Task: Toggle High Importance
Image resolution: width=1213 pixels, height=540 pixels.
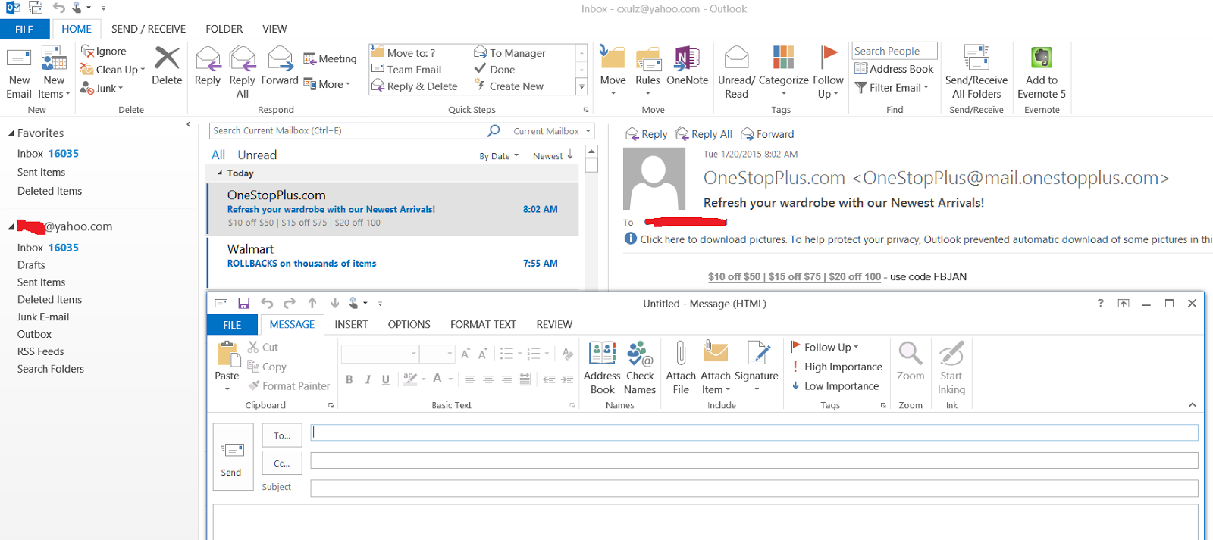Action: tap(837, 367)
